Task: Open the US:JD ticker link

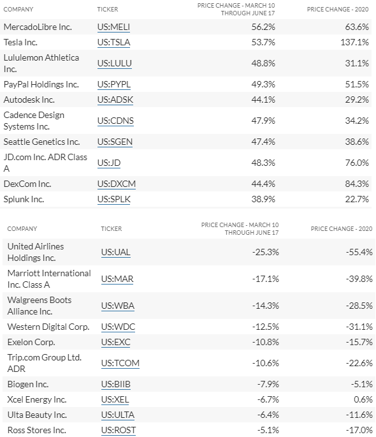Action: (x=109, y=163)
